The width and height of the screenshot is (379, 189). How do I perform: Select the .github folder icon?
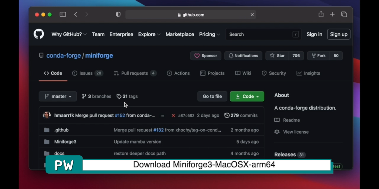point(46,130)
